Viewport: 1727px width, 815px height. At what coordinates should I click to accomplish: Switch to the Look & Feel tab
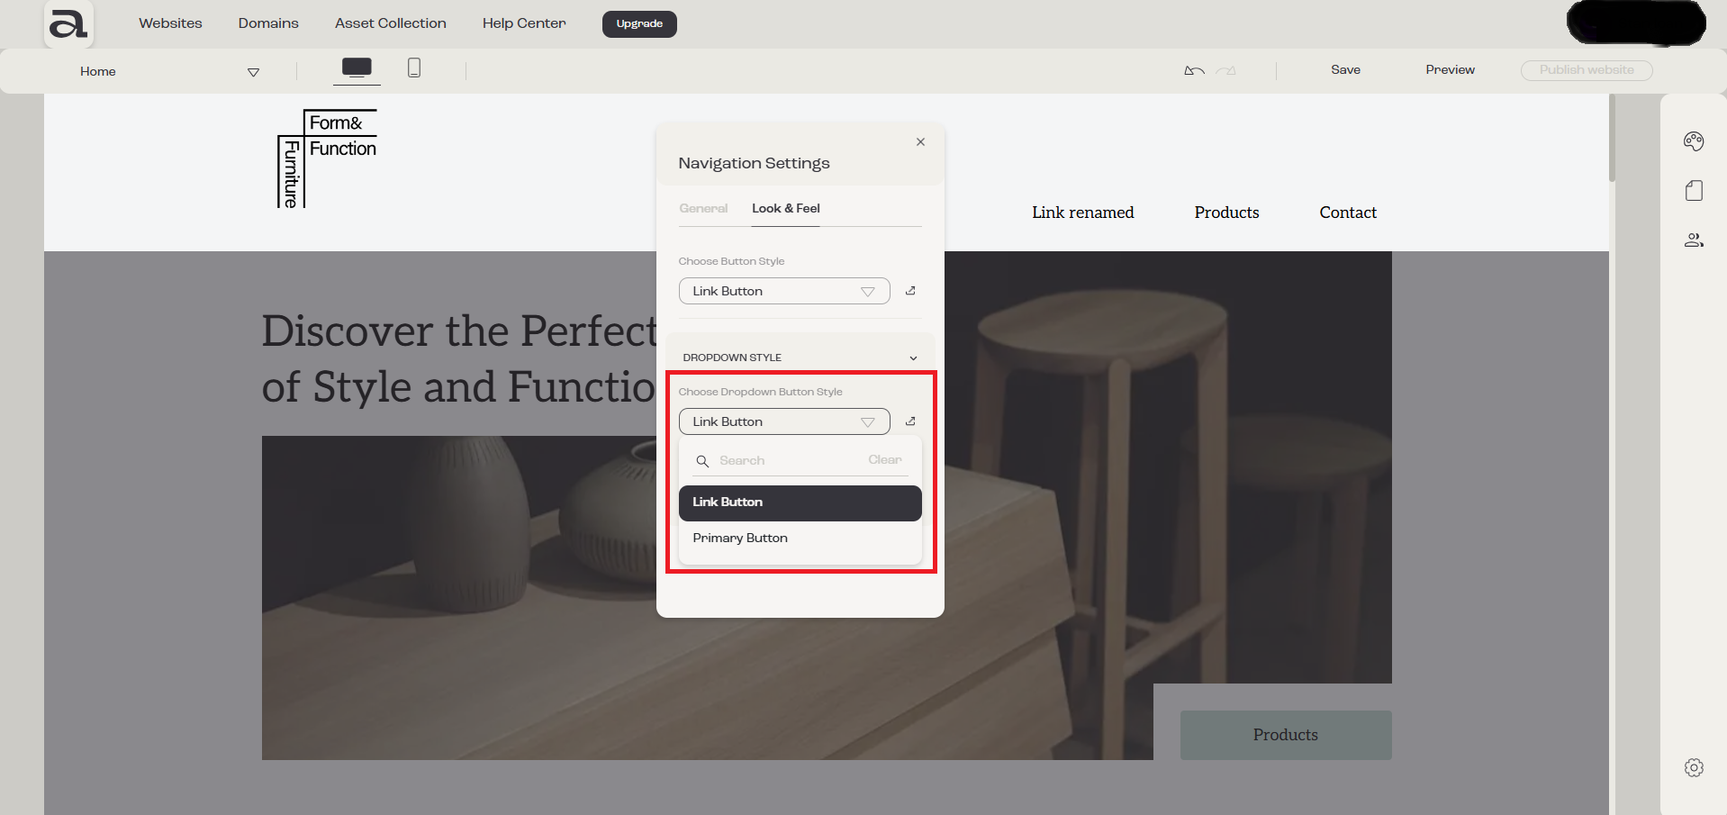pyautogui.click(x=785, y=208)
